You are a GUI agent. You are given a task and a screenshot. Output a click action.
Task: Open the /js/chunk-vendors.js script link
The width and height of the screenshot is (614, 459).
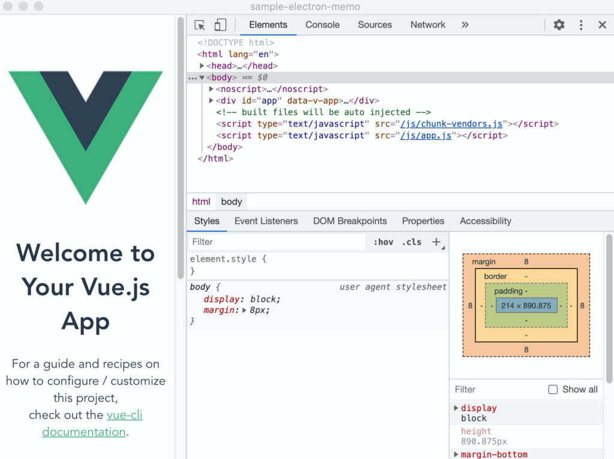click(x=451, y=124)
